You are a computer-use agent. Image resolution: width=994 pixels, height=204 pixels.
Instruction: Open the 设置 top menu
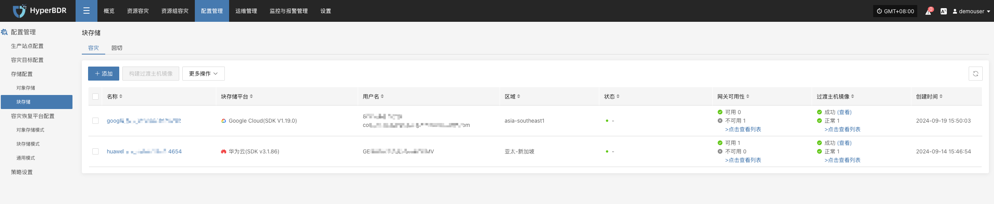pos(326,11)
